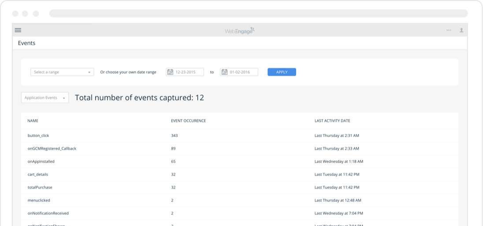Select the onGCMRegistered_Callback event
Screen dimensions: 483x226
coord(240,149)
